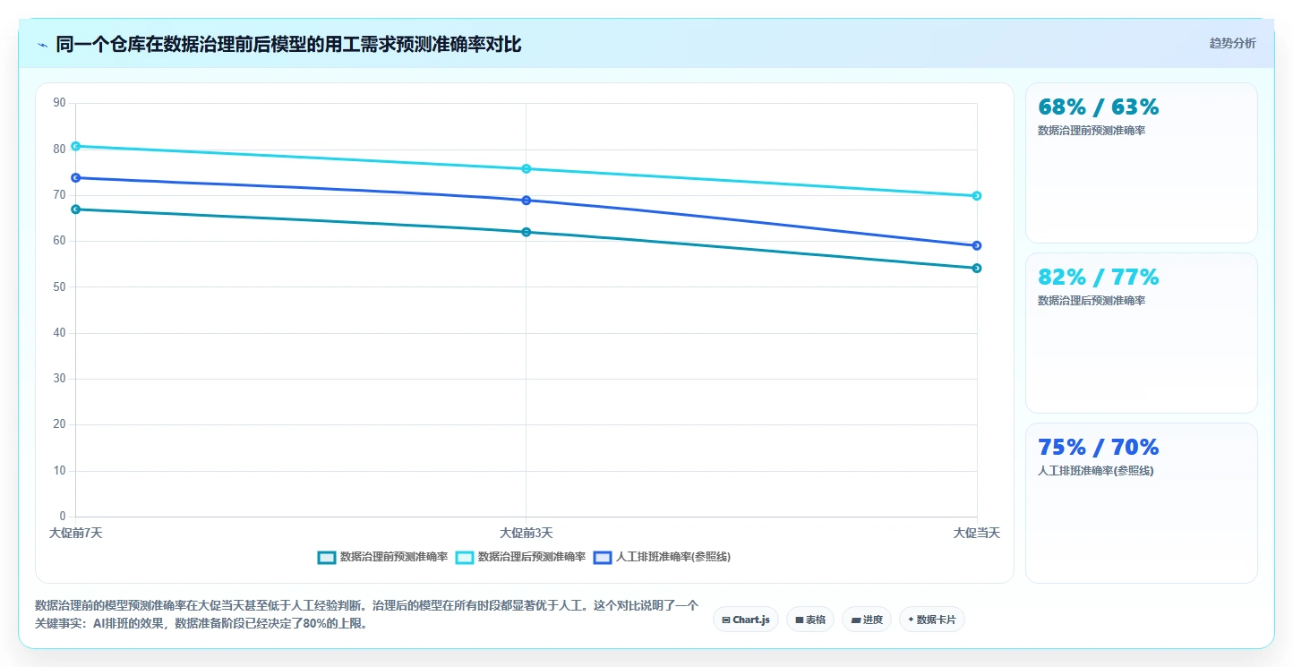
Task: Click 数据治理前预测准确率 card caption
Action: point(1092,131)
